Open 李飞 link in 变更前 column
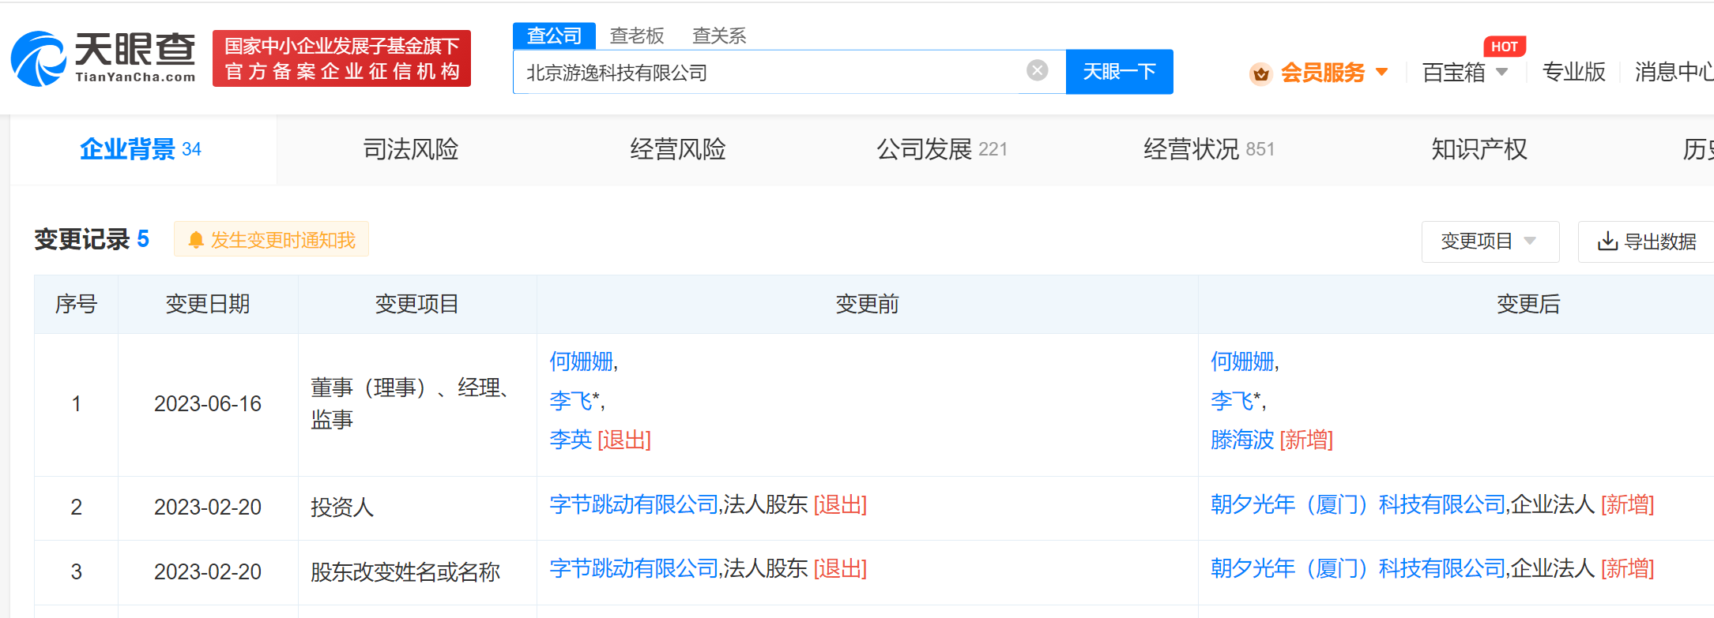Screen dimensions: 1714x618 571,401
